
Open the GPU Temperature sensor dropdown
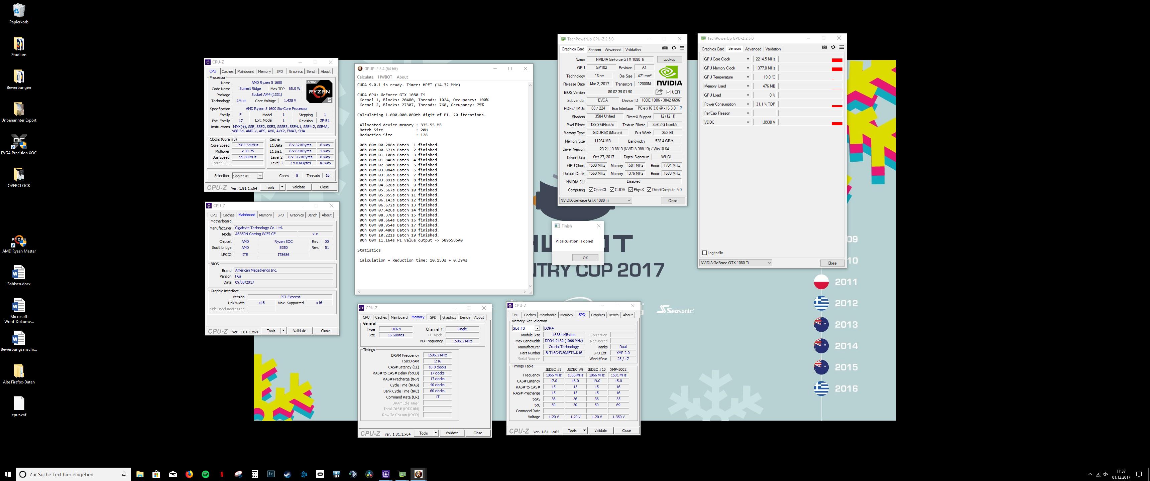click(x=748, y=77)
